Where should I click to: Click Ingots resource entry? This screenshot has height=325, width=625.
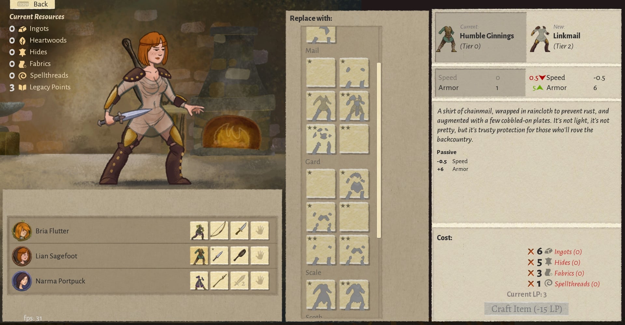(29, 29)
